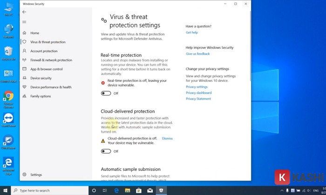Click the shield icon for Virus protection

(24, 42)
